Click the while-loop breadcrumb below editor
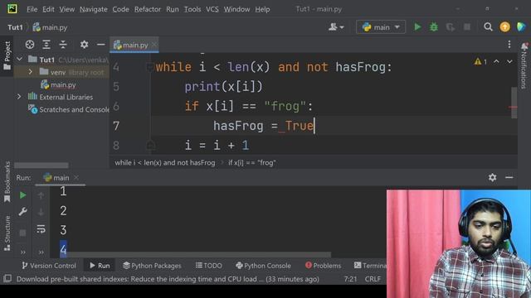This screenshot has height=298, width=531. (165, 162)
